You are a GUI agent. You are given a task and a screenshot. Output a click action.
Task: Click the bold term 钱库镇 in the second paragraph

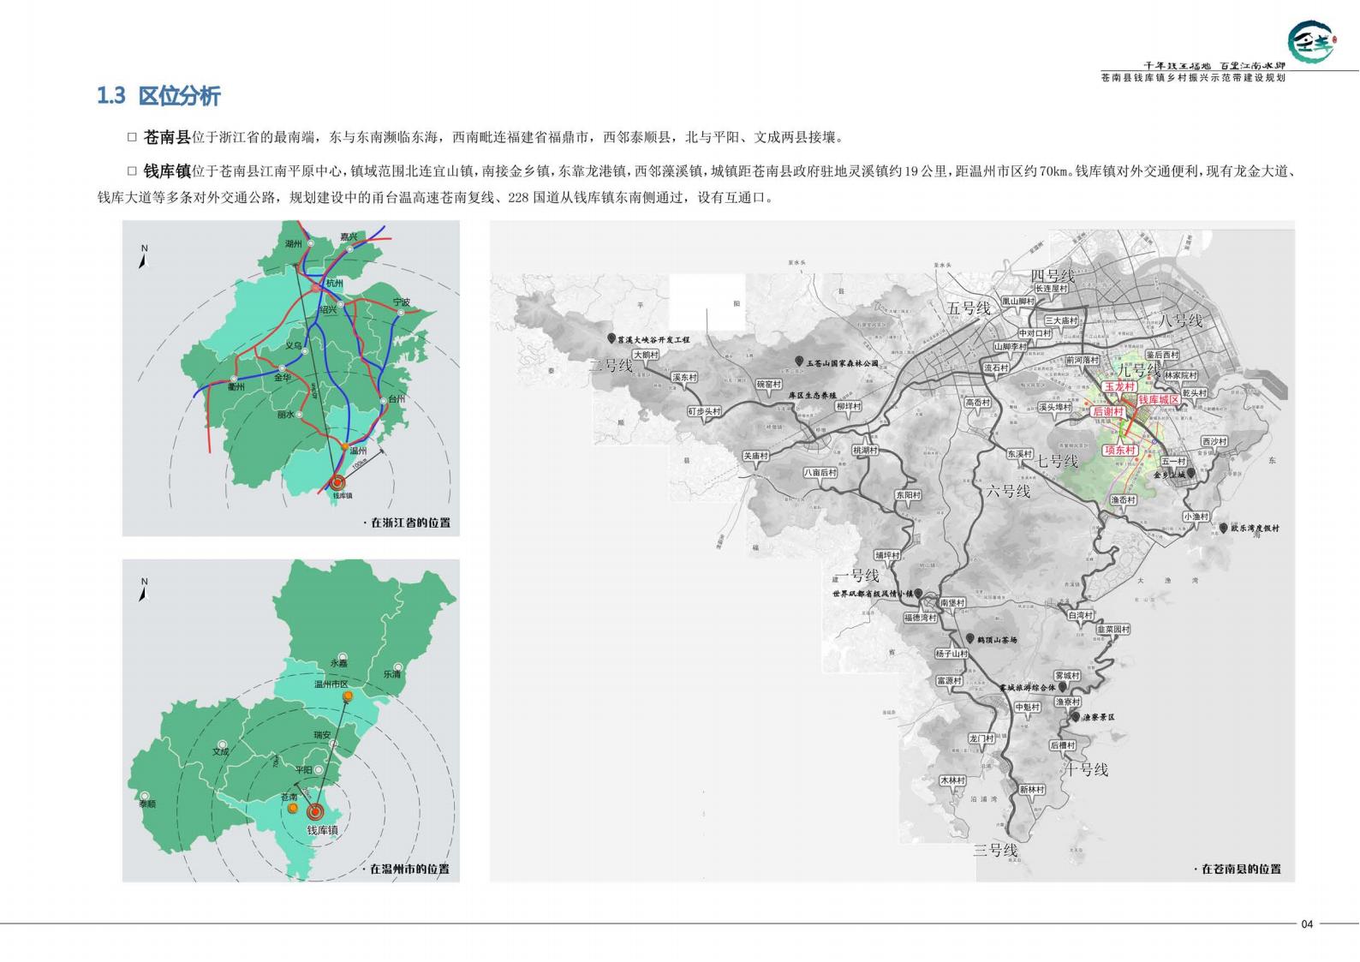(166, 170)
